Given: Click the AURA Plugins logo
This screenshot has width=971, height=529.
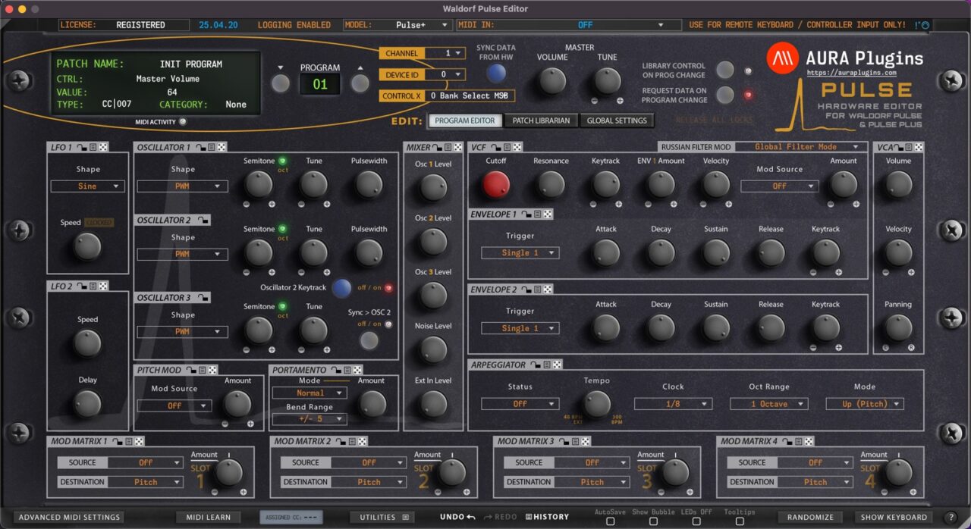Looking at the screenshot, I should (x=782, y=58).
